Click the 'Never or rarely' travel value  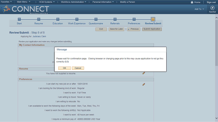(x=84, y=97)
